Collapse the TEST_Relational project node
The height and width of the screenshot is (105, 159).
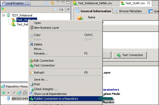(x=4, y=15)
